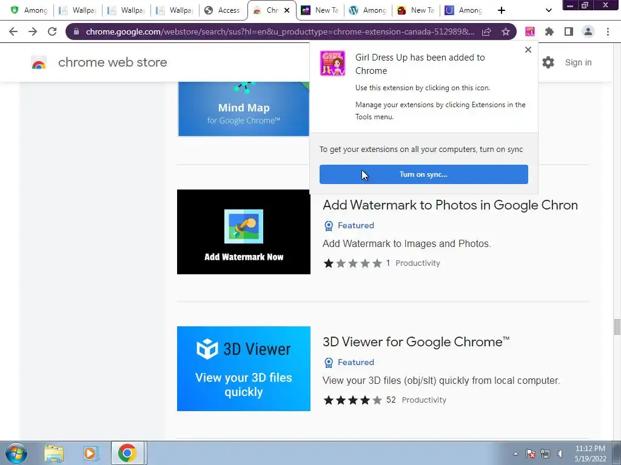621x465 pixels.
Task: Go back using the browser back arrow
Action: tap(13, 31)
